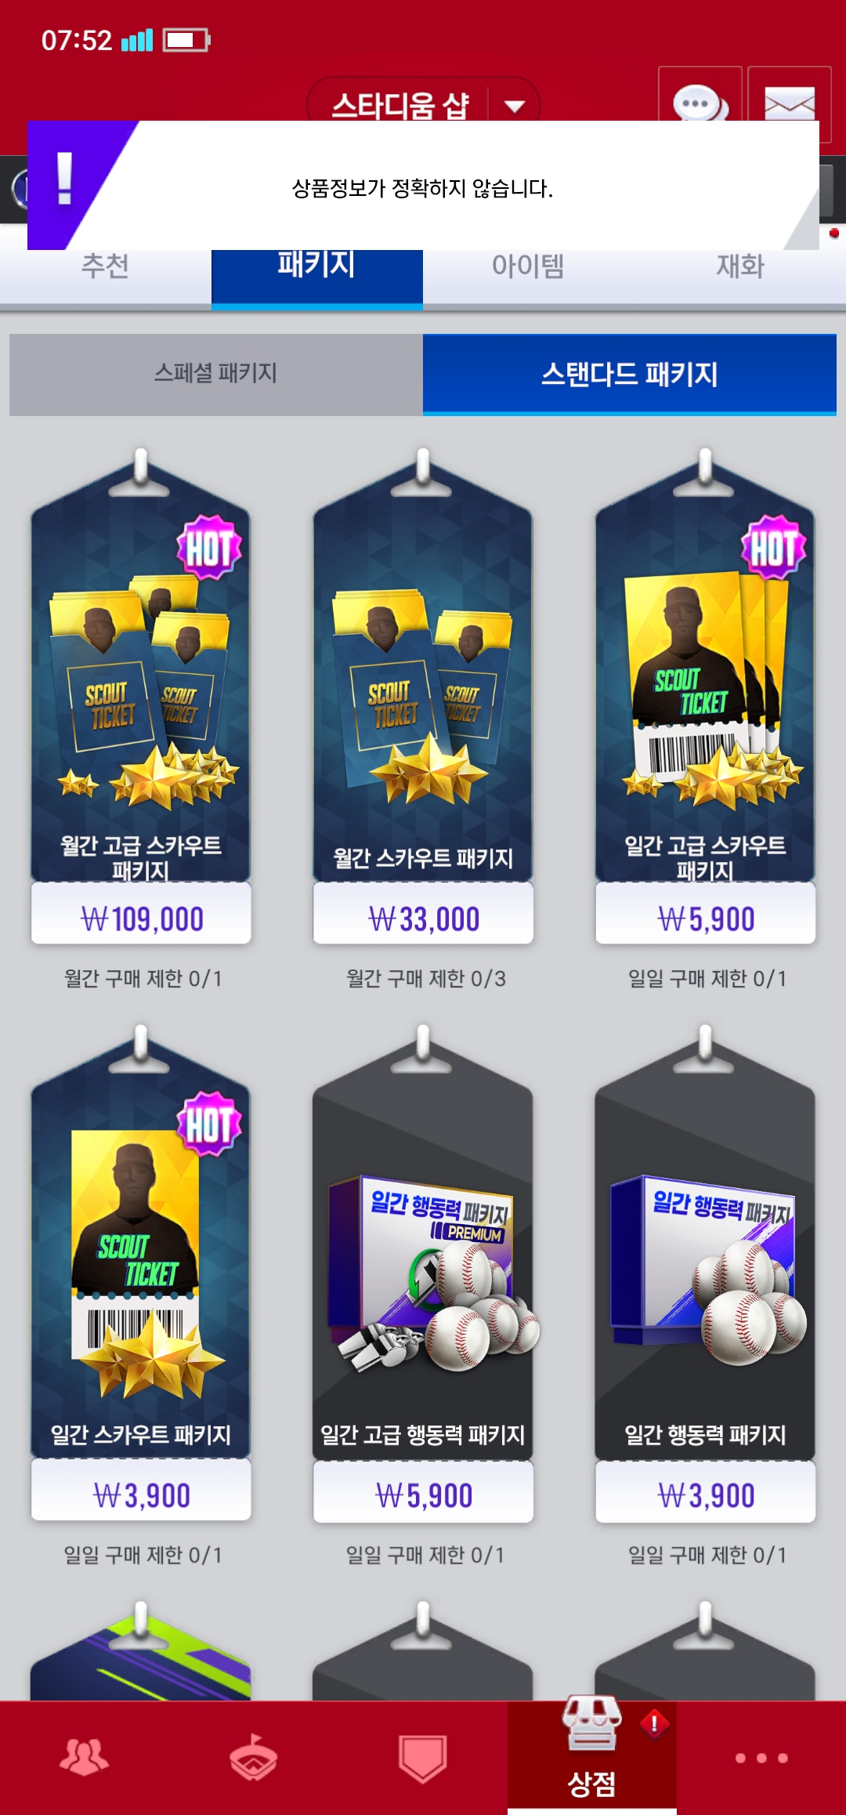Open the baseball field icon in bottom bar
This screenshot has width=846, height=1815.
(x=253, y=1757)
